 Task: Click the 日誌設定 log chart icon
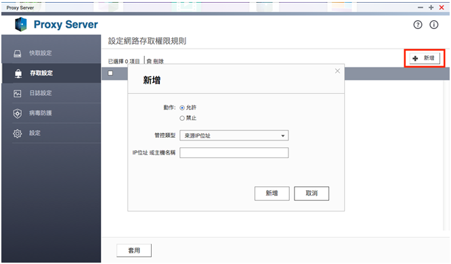click(x=18, y=93)
